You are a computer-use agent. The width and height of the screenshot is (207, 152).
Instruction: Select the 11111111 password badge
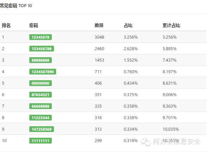coord(40,141)
